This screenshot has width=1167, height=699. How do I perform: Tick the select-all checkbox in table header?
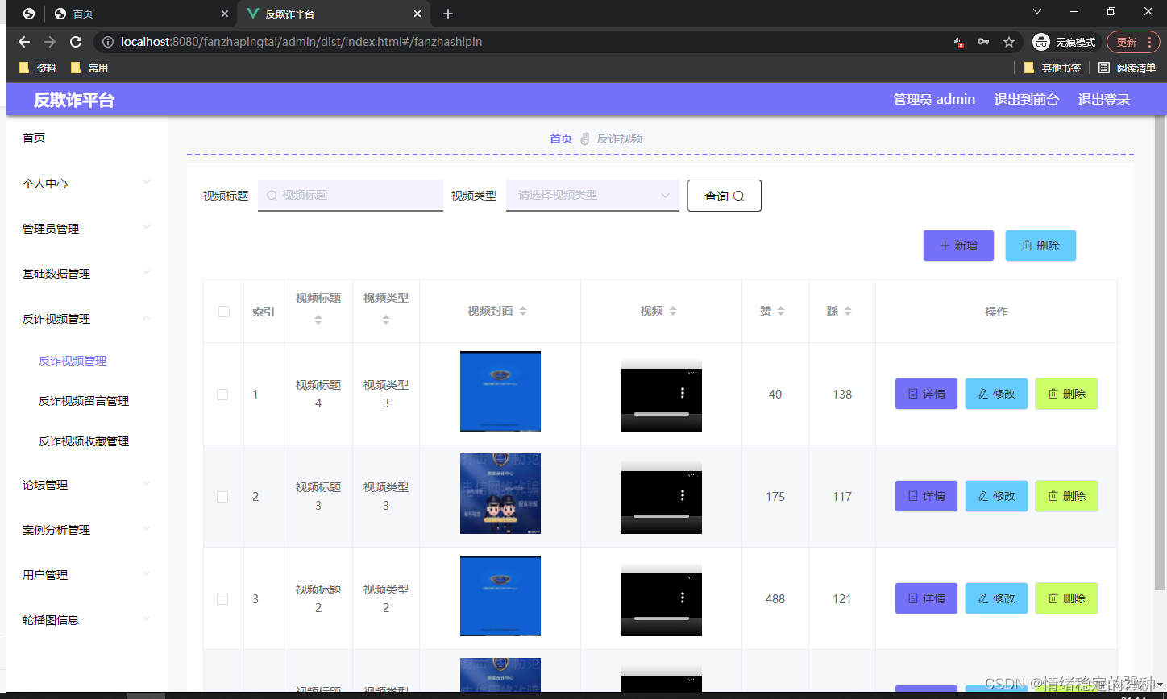224,312
